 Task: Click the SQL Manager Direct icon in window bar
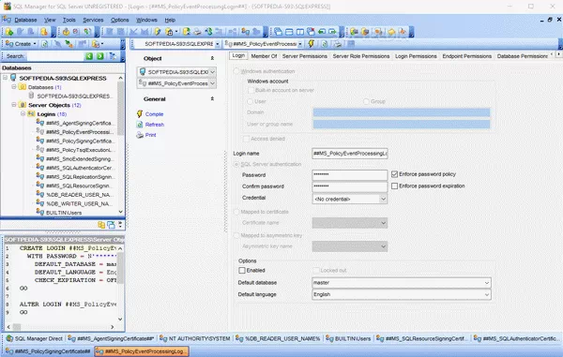pyautogui.click(x=9, y=338)
